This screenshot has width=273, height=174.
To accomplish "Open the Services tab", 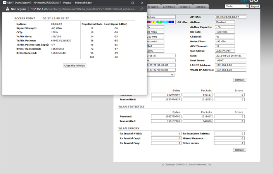I will 185,7.
